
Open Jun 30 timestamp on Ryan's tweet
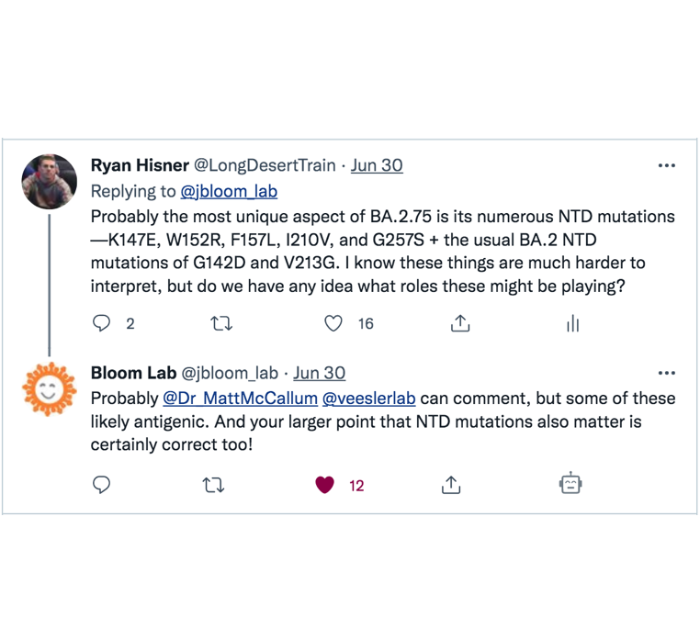coord(377,165)
